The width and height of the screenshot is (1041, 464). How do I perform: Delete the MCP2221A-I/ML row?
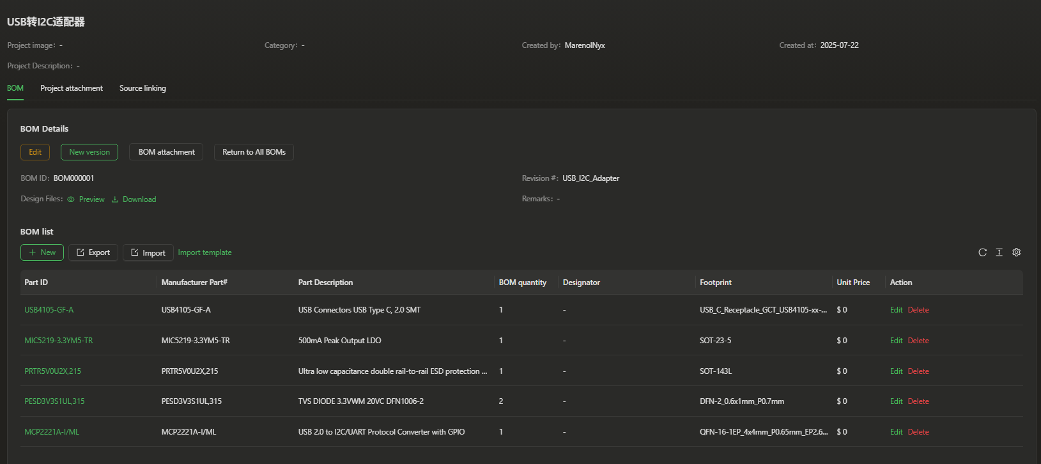918,432
